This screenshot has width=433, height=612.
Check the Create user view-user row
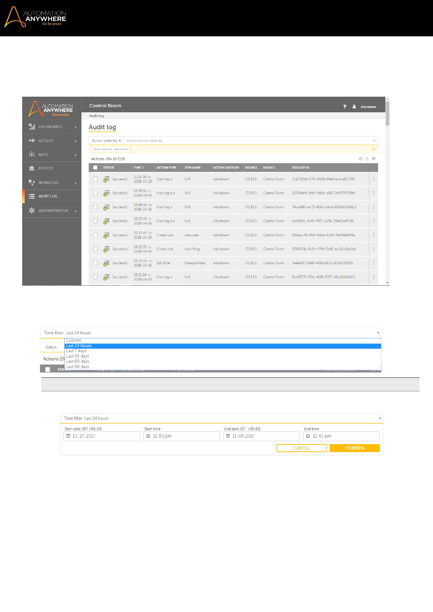(x=95, y=235)
